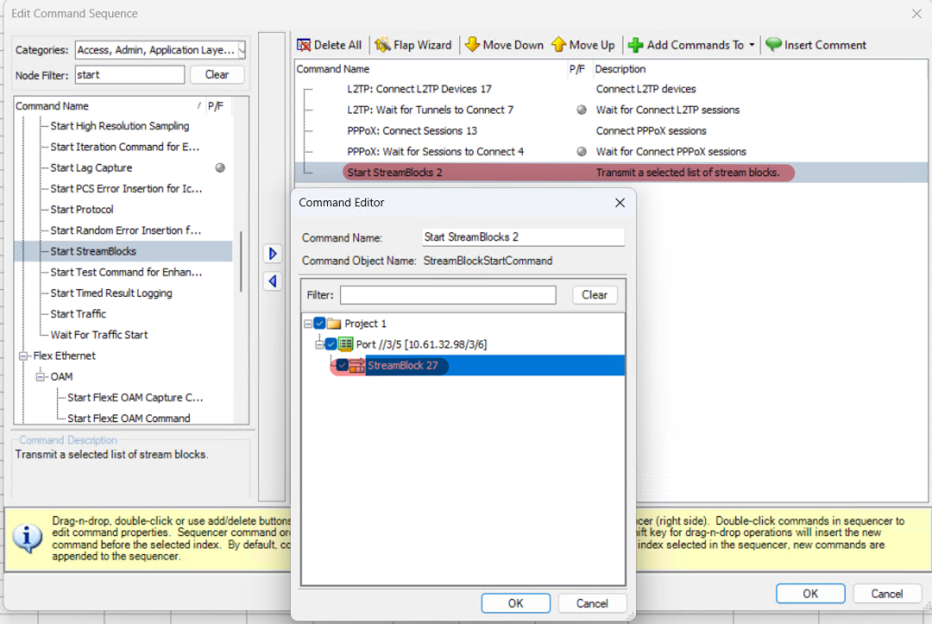Collapse the Project 1 tree node
The width and height of the screenshot is (932, 624).
click(309, 324)
